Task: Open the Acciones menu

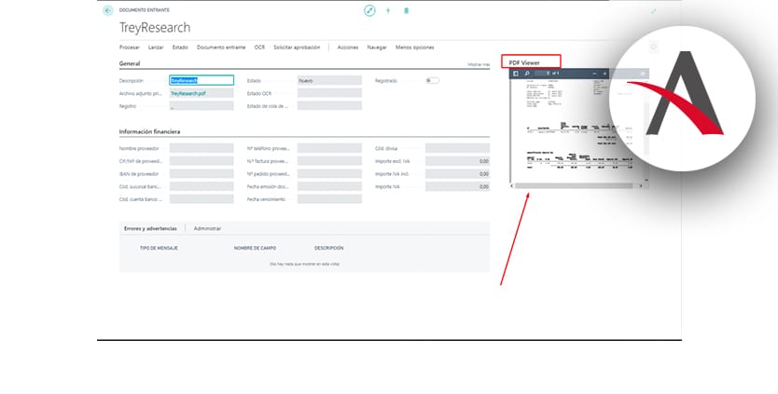Action: tap(348, 48)
